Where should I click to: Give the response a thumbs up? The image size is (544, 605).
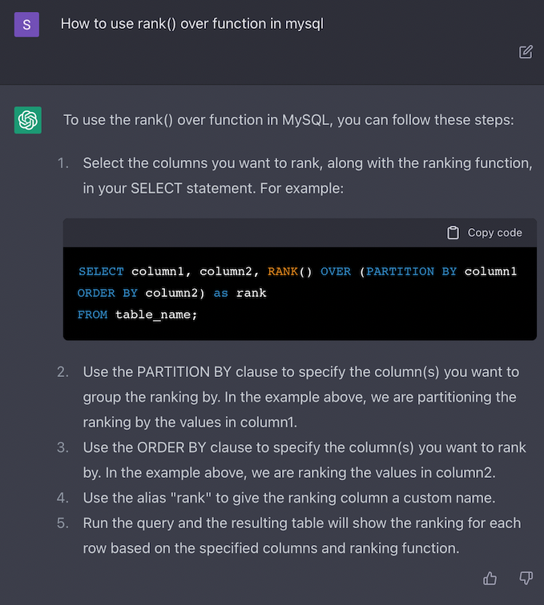tap(490, 578)
